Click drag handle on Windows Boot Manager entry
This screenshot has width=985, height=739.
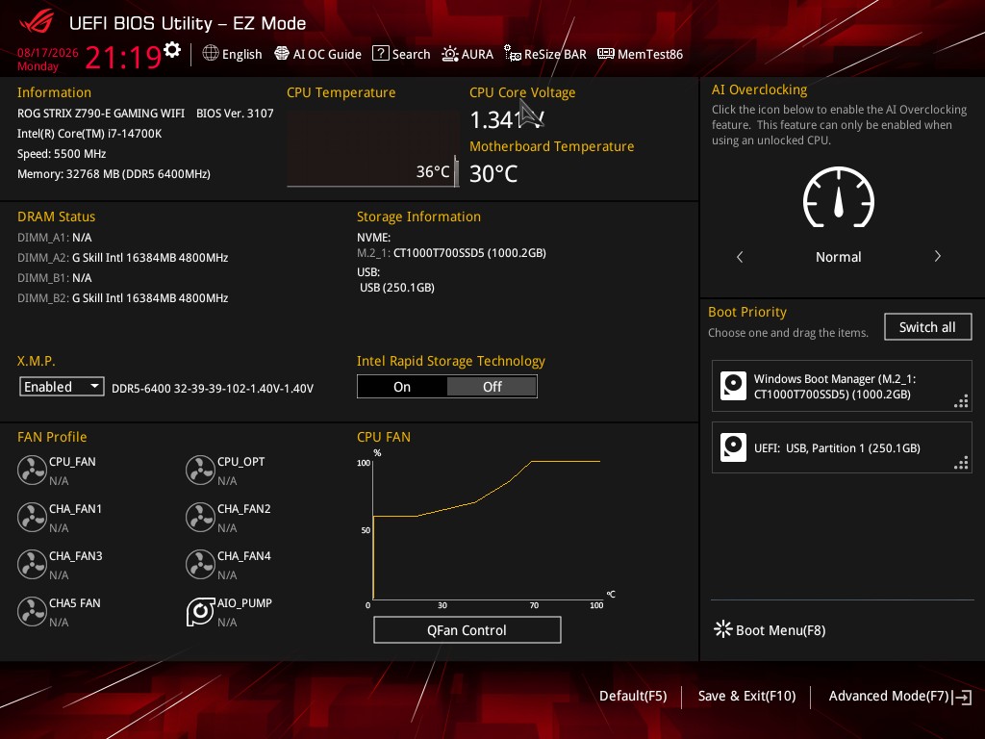(961, 401)
